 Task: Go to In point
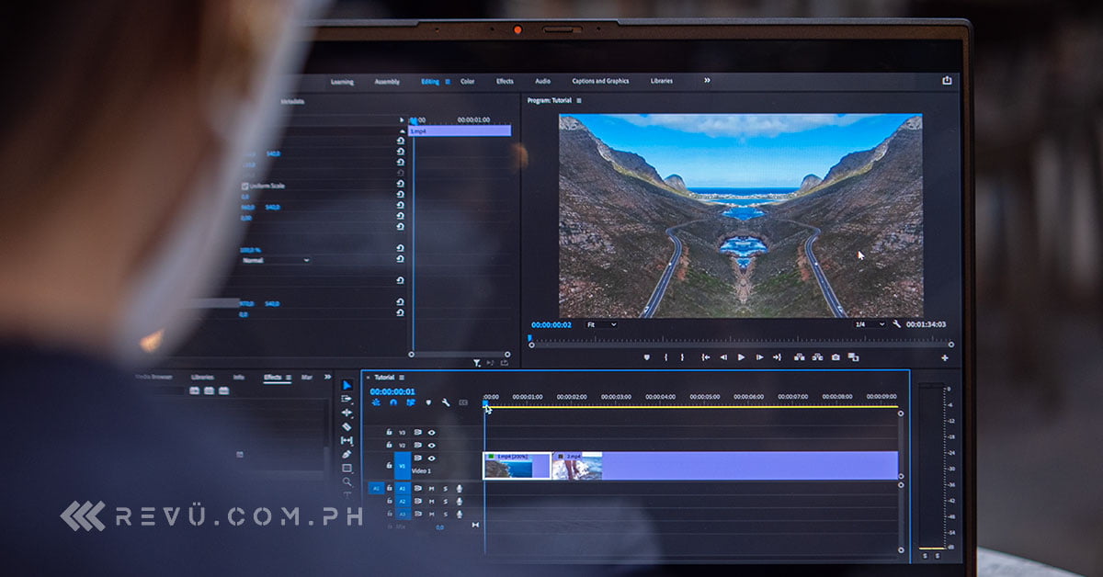pos(706,356)
